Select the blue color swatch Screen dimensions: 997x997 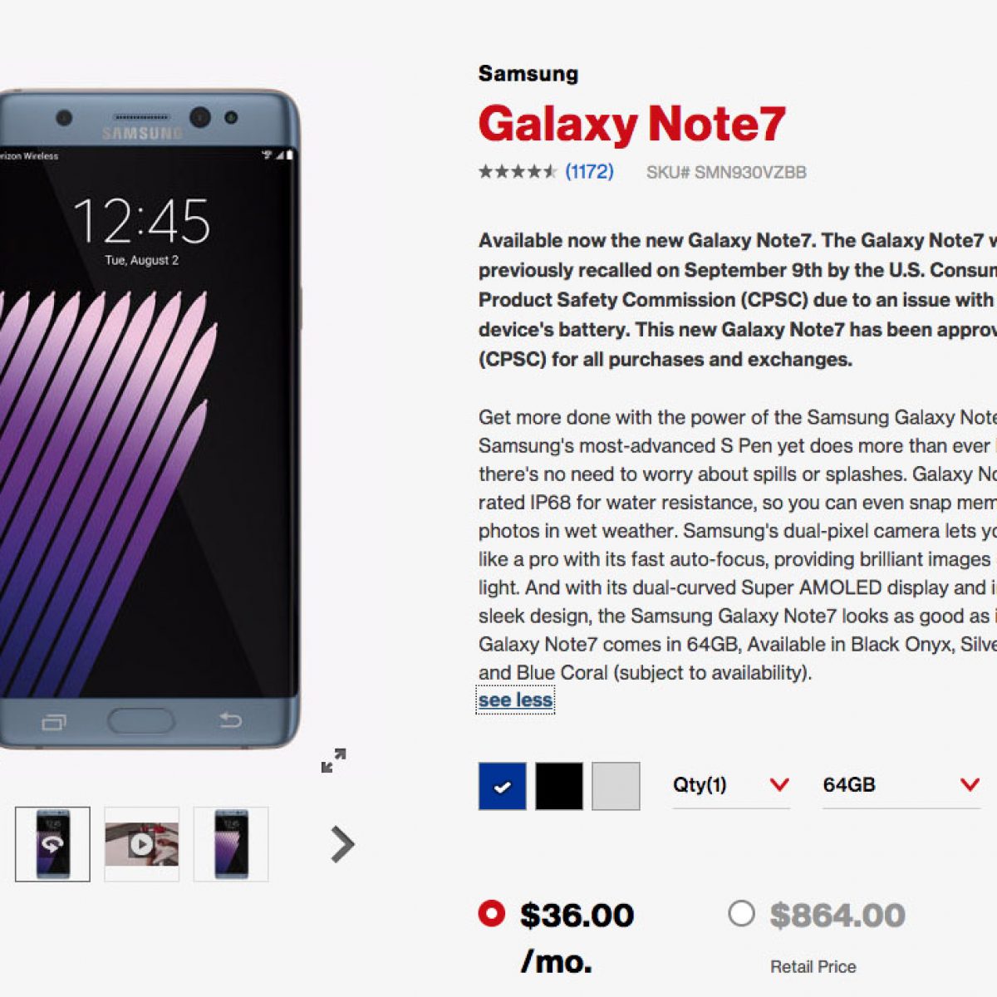click(502, 786)
